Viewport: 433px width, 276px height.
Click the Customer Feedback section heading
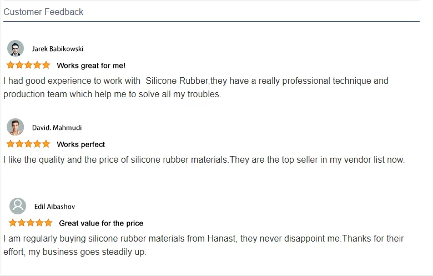click(43, 12)
